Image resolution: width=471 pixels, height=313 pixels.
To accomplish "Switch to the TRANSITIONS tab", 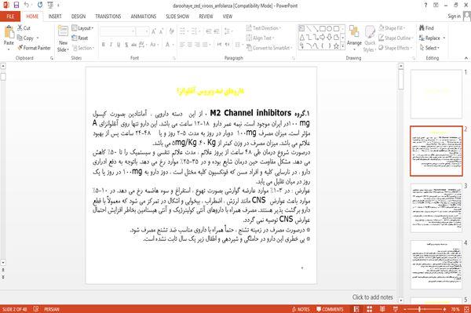I will pos(108,16).
